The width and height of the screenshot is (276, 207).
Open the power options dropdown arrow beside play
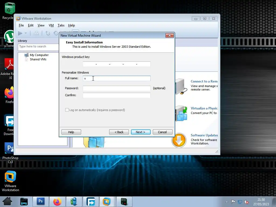pos(26,33)
